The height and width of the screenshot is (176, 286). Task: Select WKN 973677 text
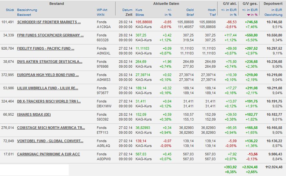coord(103,93)
